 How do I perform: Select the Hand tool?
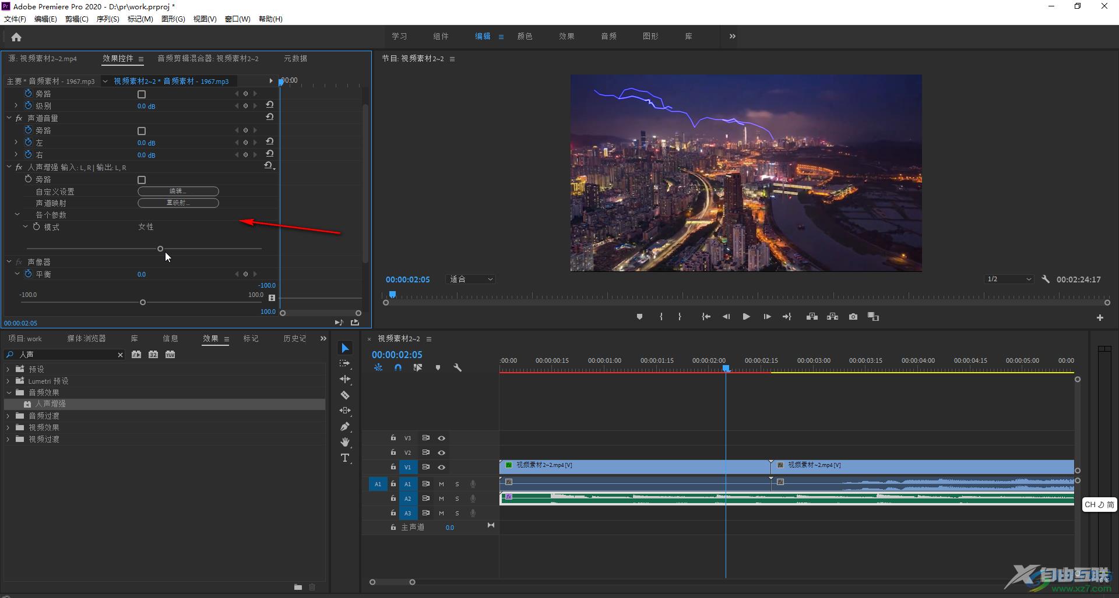click(x=345, y=442)
